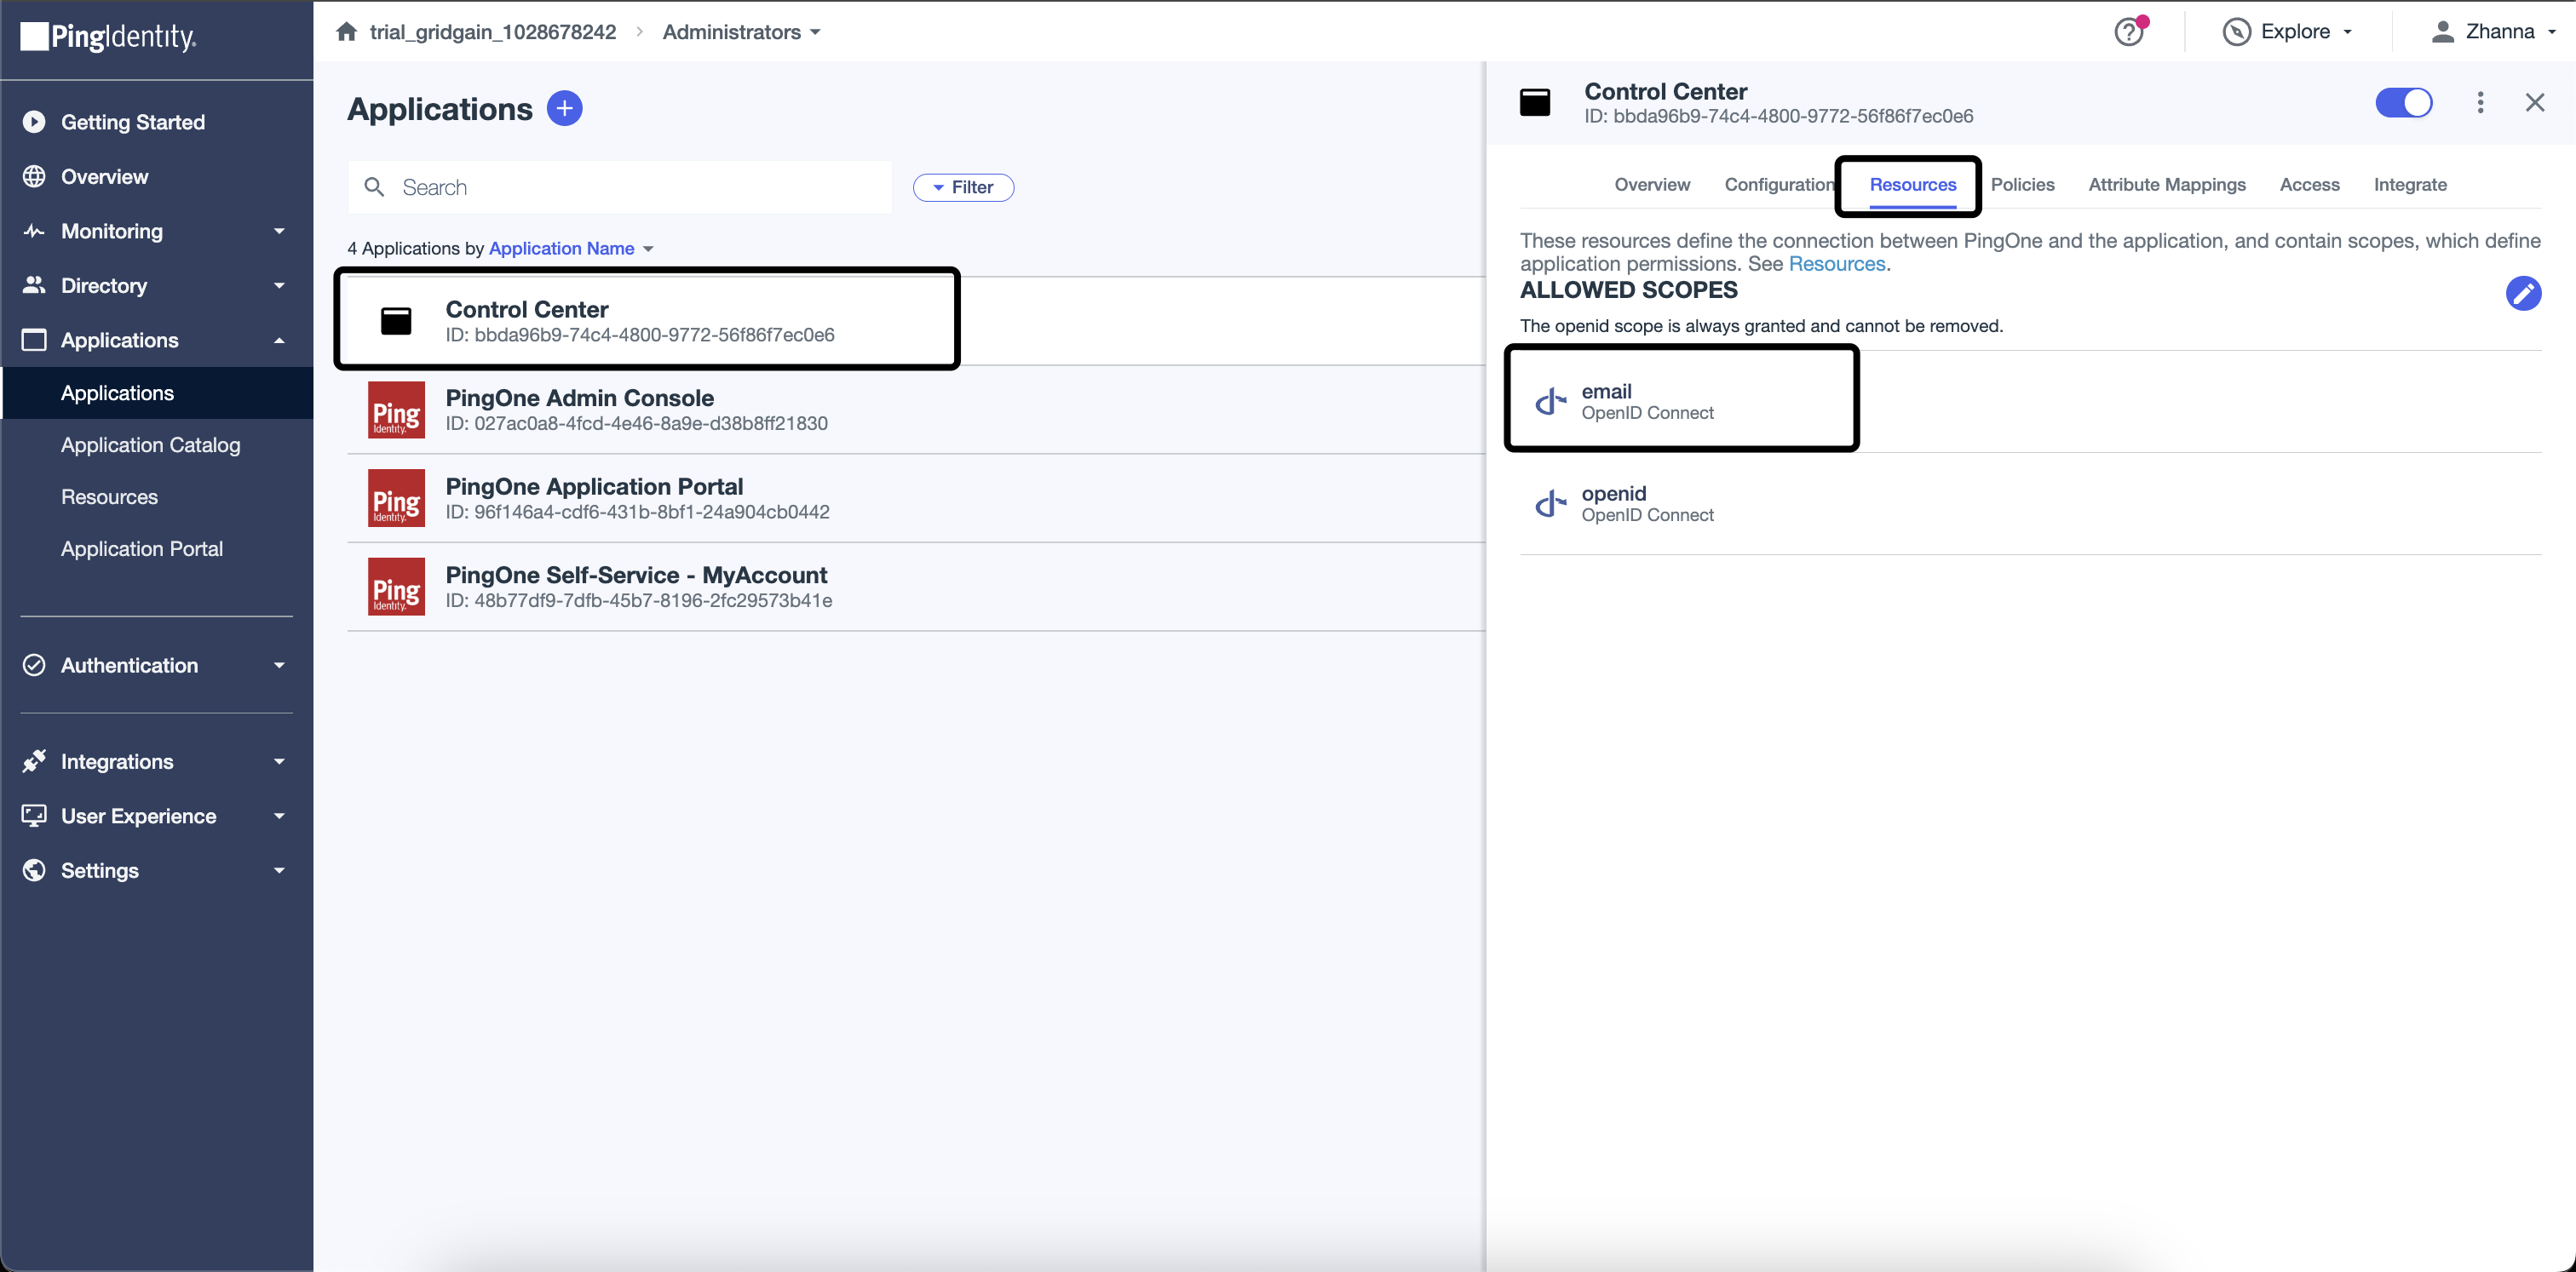The height and width of the screenshot is (1272, 2576).
Task: Click the PingOne Admin Console logo icon
Action: (396, 410)
